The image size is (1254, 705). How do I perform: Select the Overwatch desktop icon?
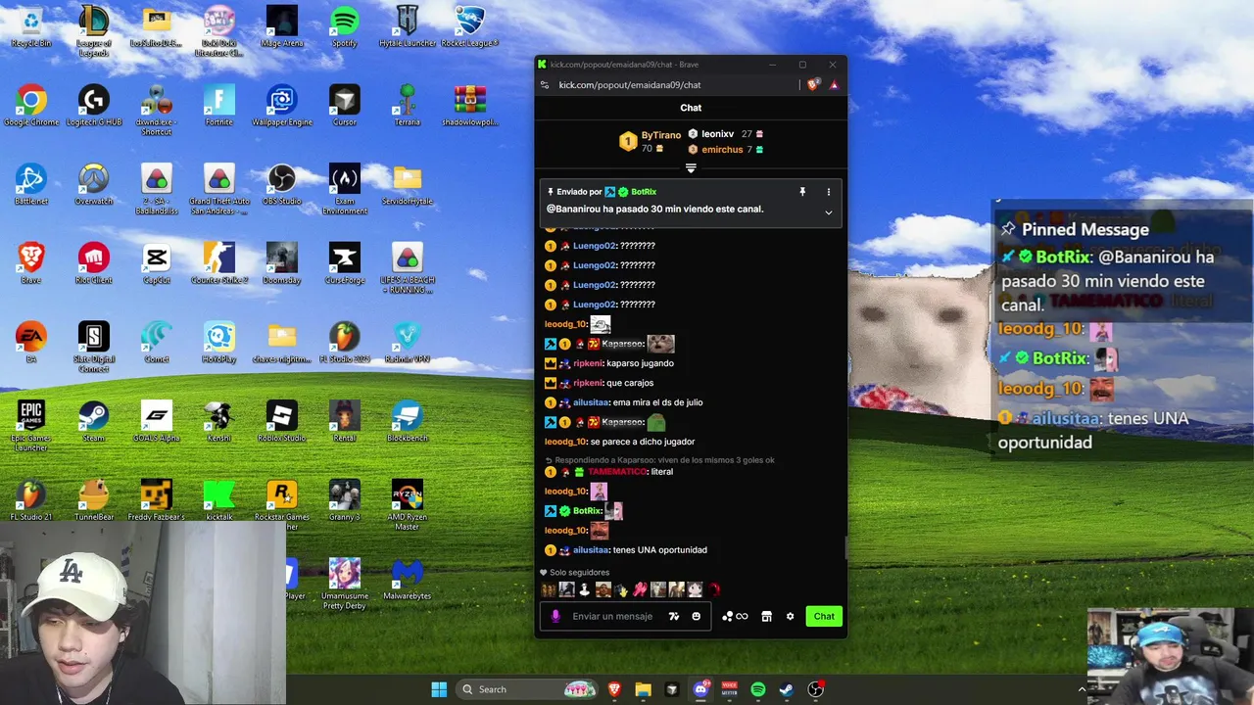tap(94, 185)
